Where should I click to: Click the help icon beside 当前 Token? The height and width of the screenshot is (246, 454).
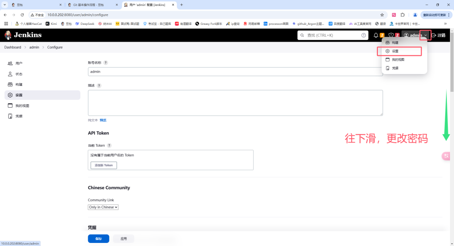(109, 145)
